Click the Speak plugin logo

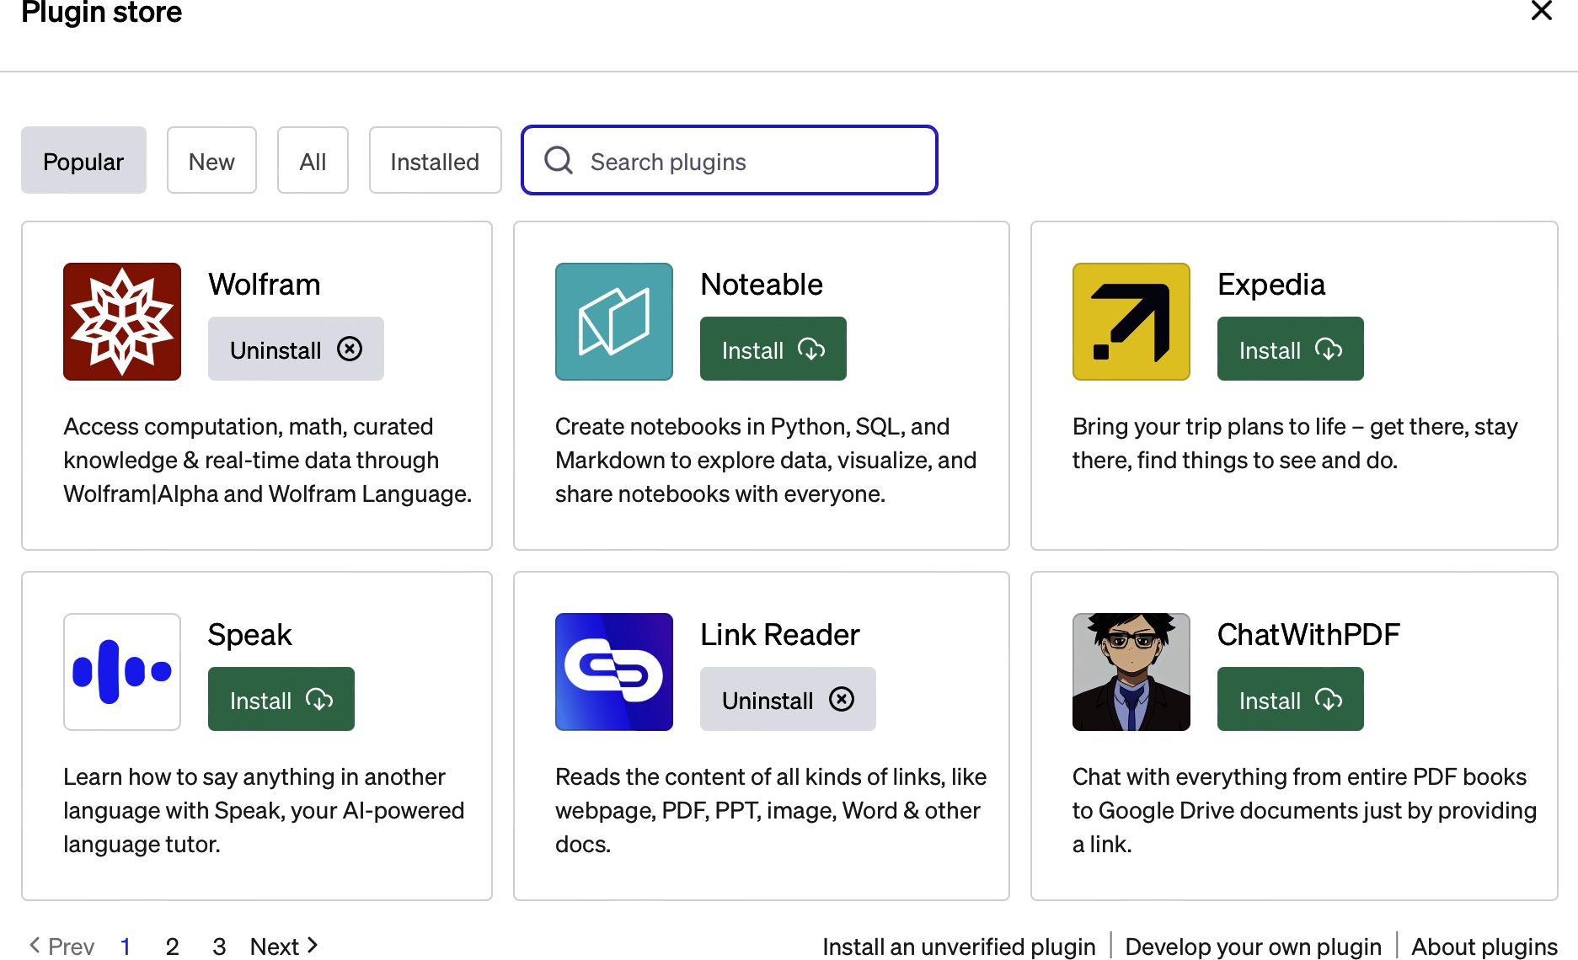(122, 672)
